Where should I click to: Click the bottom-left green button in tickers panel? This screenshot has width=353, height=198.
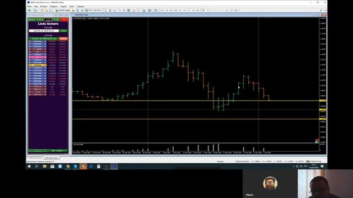point(38,151)
